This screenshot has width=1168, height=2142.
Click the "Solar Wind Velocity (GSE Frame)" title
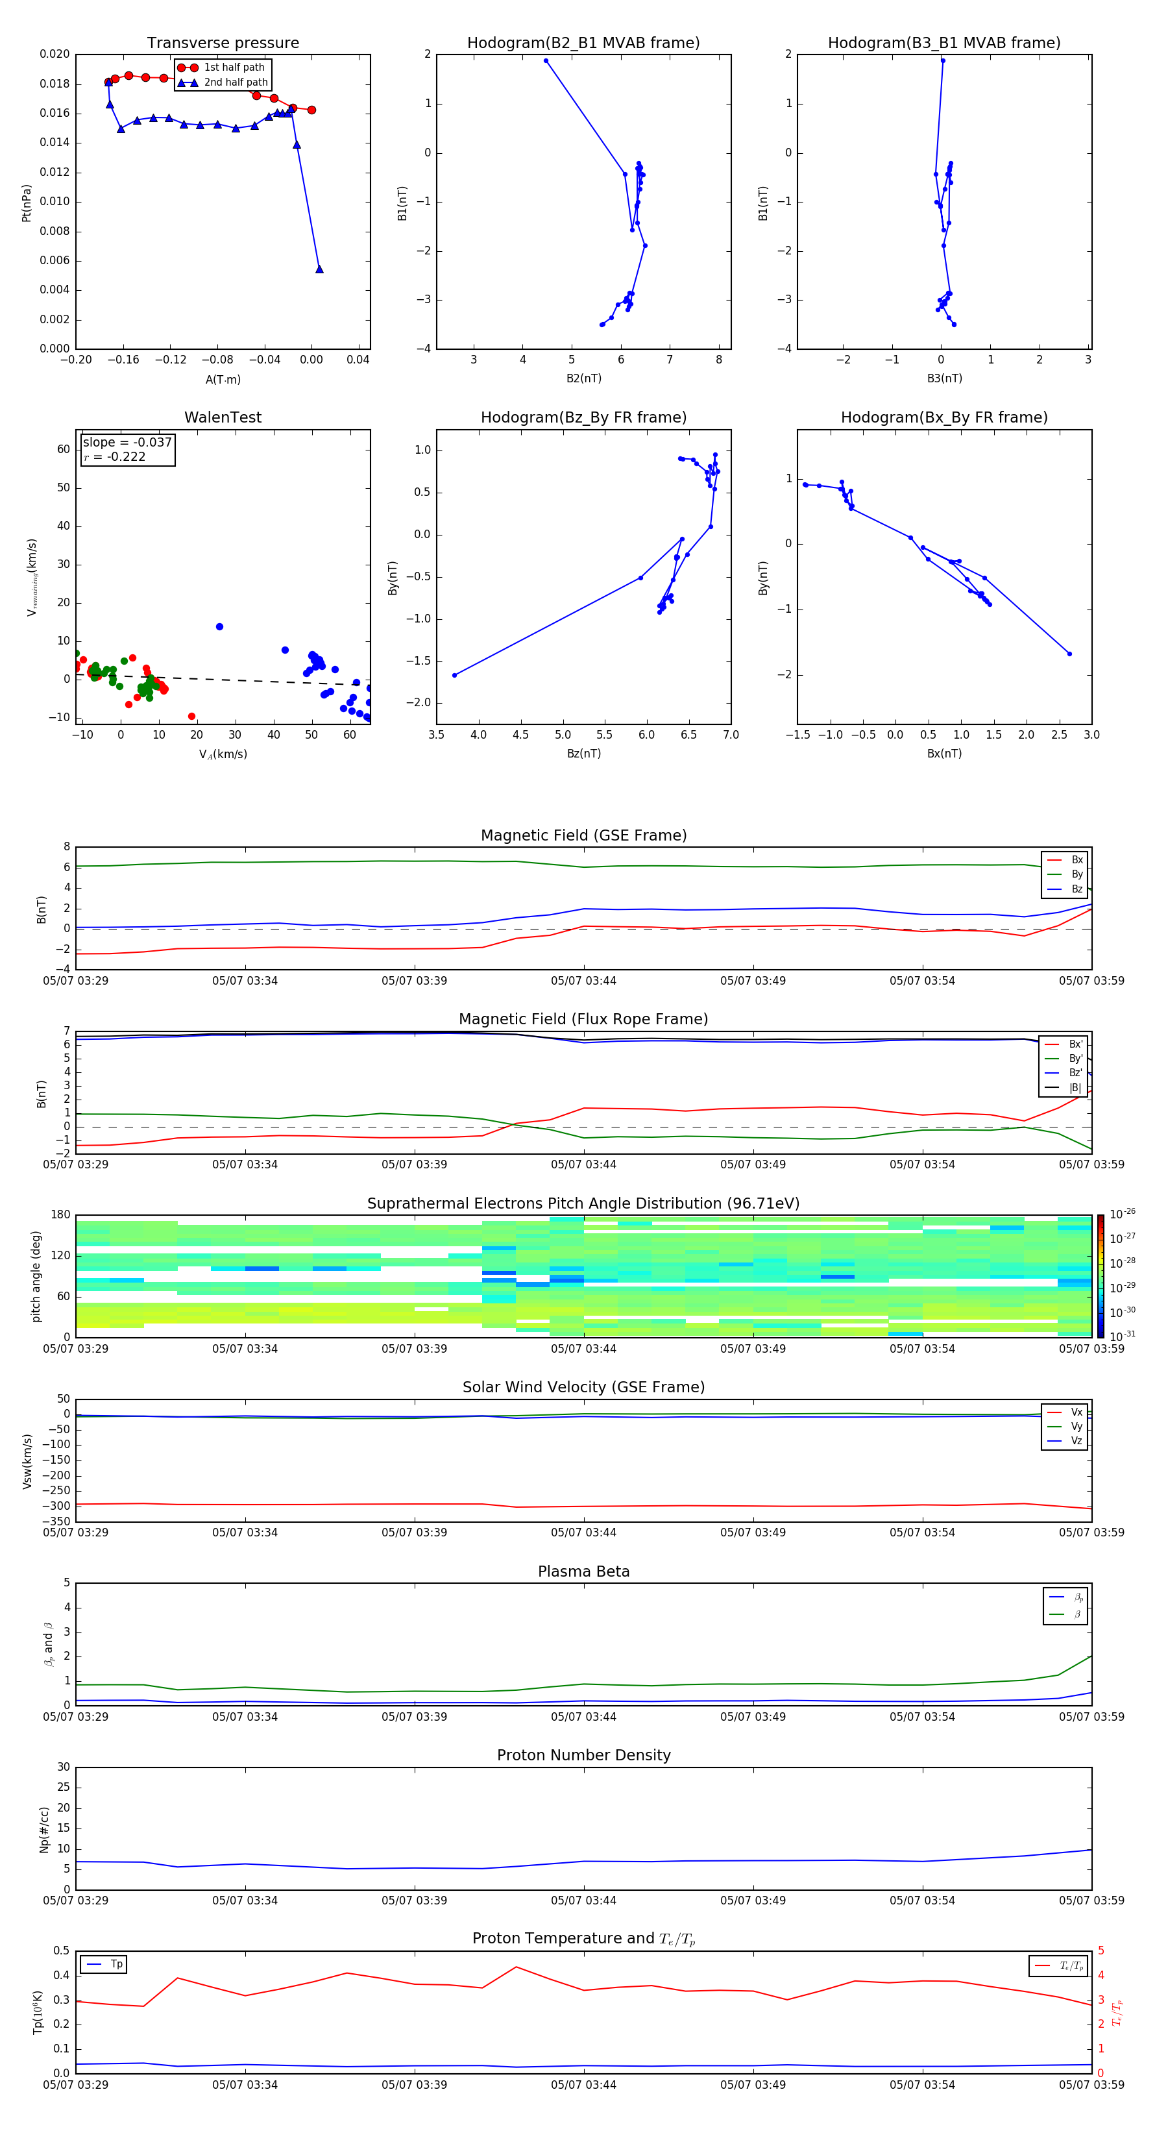(583, 1388)
